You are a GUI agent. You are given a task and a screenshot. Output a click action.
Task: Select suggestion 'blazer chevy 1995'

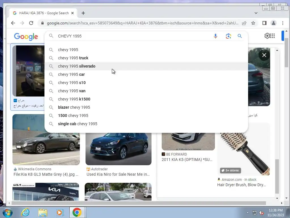[x=146, y=107]
